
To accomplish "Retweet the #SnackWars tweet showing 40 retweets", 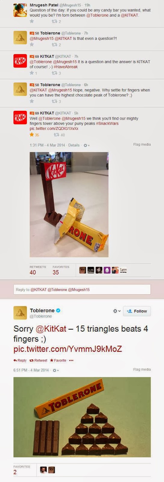I will point(59,135).
